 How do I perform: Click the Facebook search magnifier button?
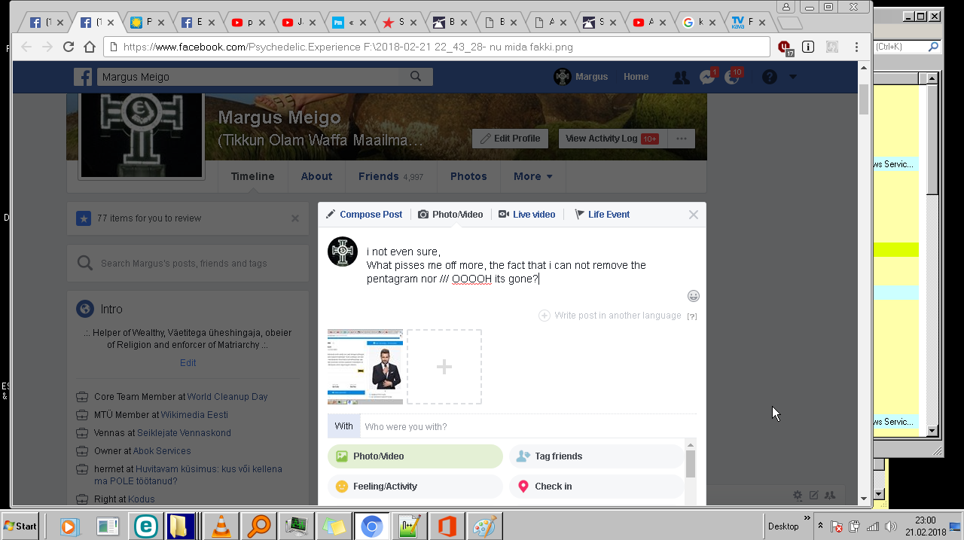point(416,76)
